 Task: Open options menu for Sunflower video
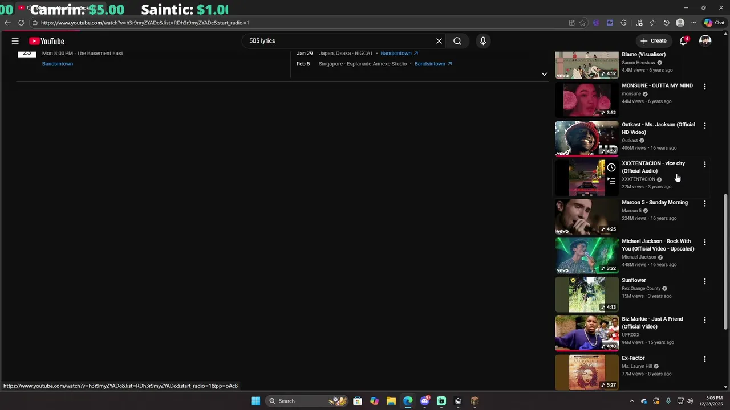[x=705, y=281]
